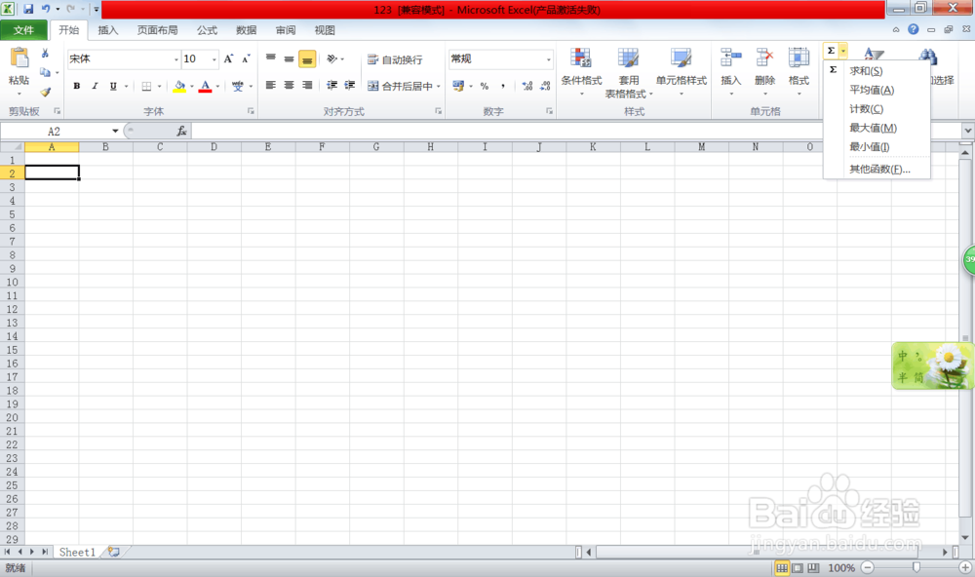
Task: Open the 字体 group dialog launcher
Action: coord(251,111)
